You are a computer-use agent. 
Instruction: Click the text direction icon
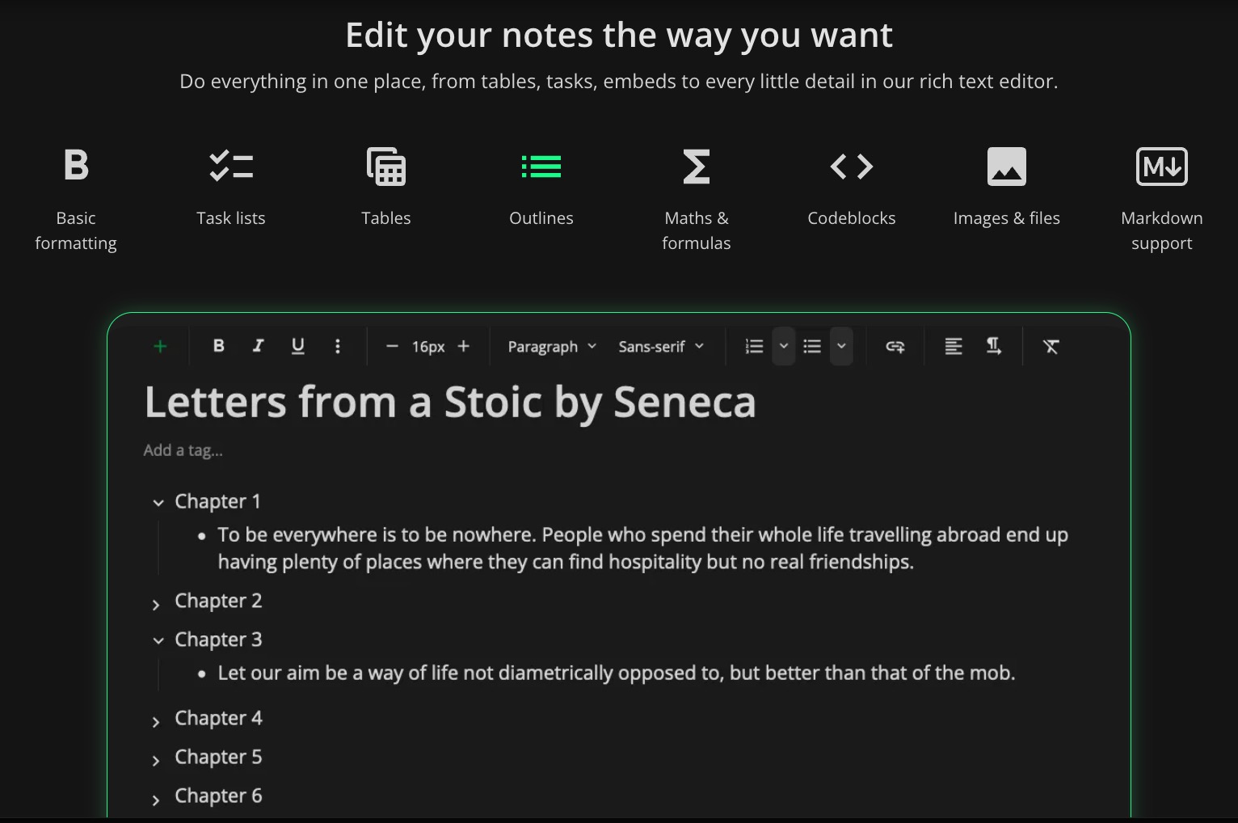[993, 347]
